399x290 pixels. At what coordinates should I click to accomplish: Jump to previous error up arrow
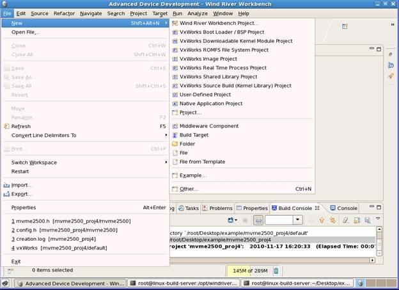(x=322, y=220)
